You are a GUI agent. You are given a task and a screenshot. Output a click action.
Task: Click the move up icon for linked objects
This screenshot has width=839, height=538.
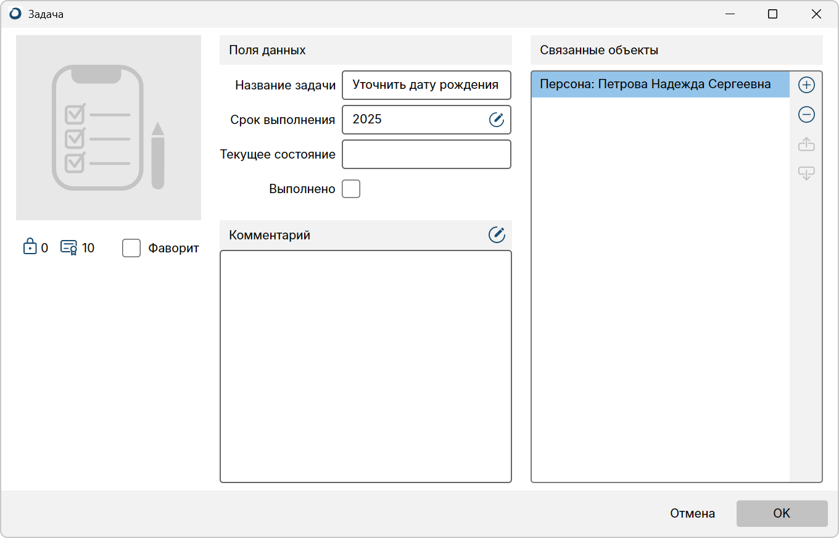(x=806, y=144)
